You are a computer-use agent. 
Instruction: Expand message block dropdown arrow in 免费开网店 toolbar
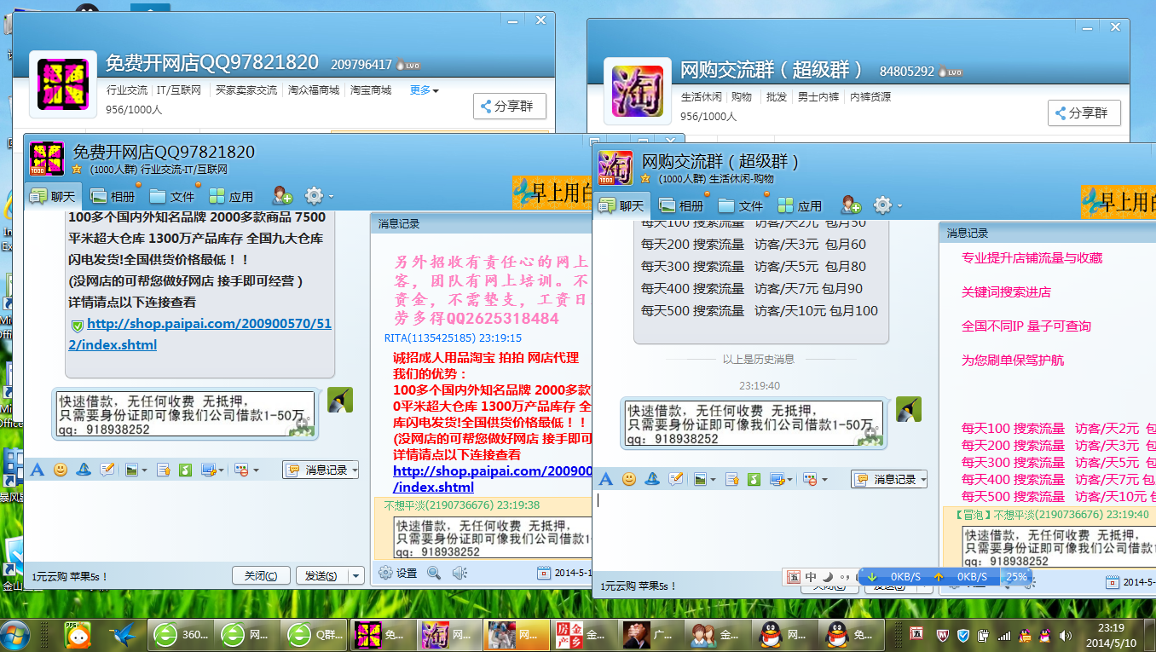tap(254, 470)
